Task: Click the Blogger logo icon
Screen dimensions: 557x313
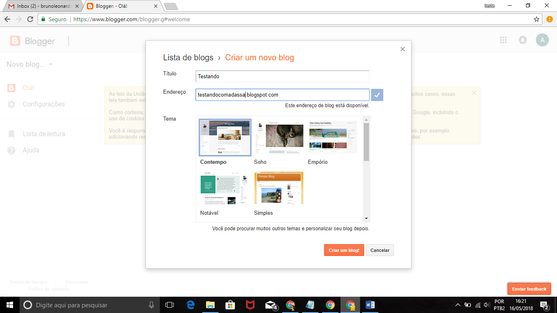Action: (15, 41)
